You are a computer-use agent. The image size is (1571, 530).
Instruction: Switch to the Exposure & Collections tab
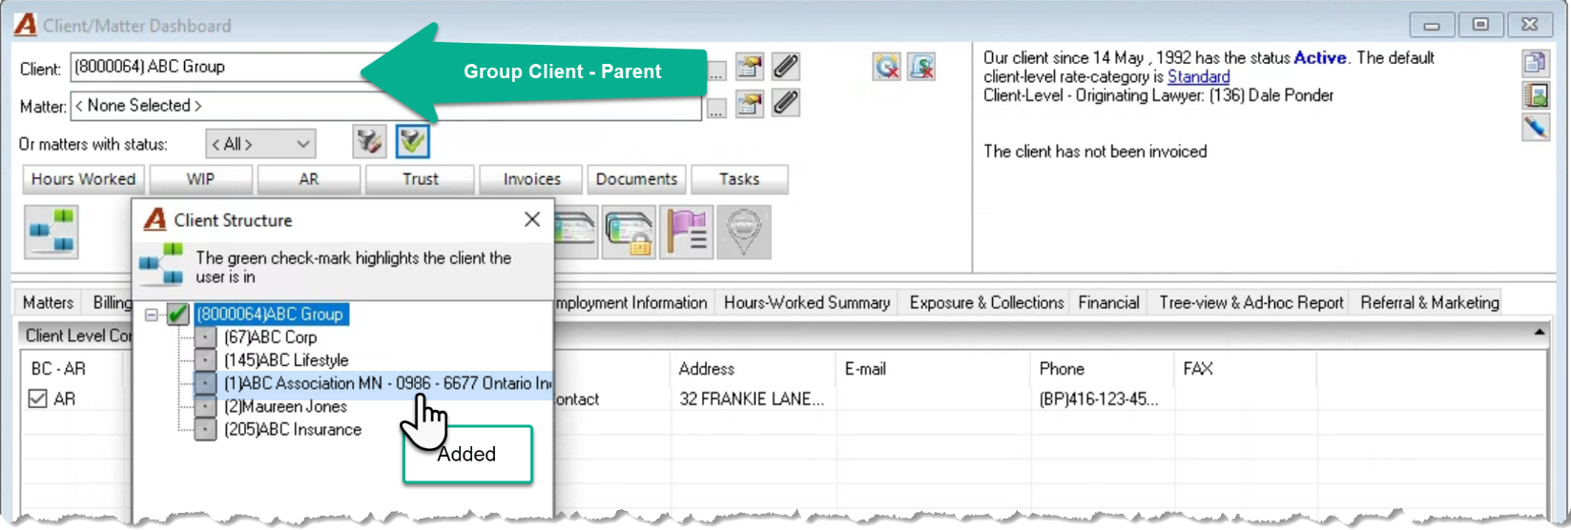coord(986,302)
